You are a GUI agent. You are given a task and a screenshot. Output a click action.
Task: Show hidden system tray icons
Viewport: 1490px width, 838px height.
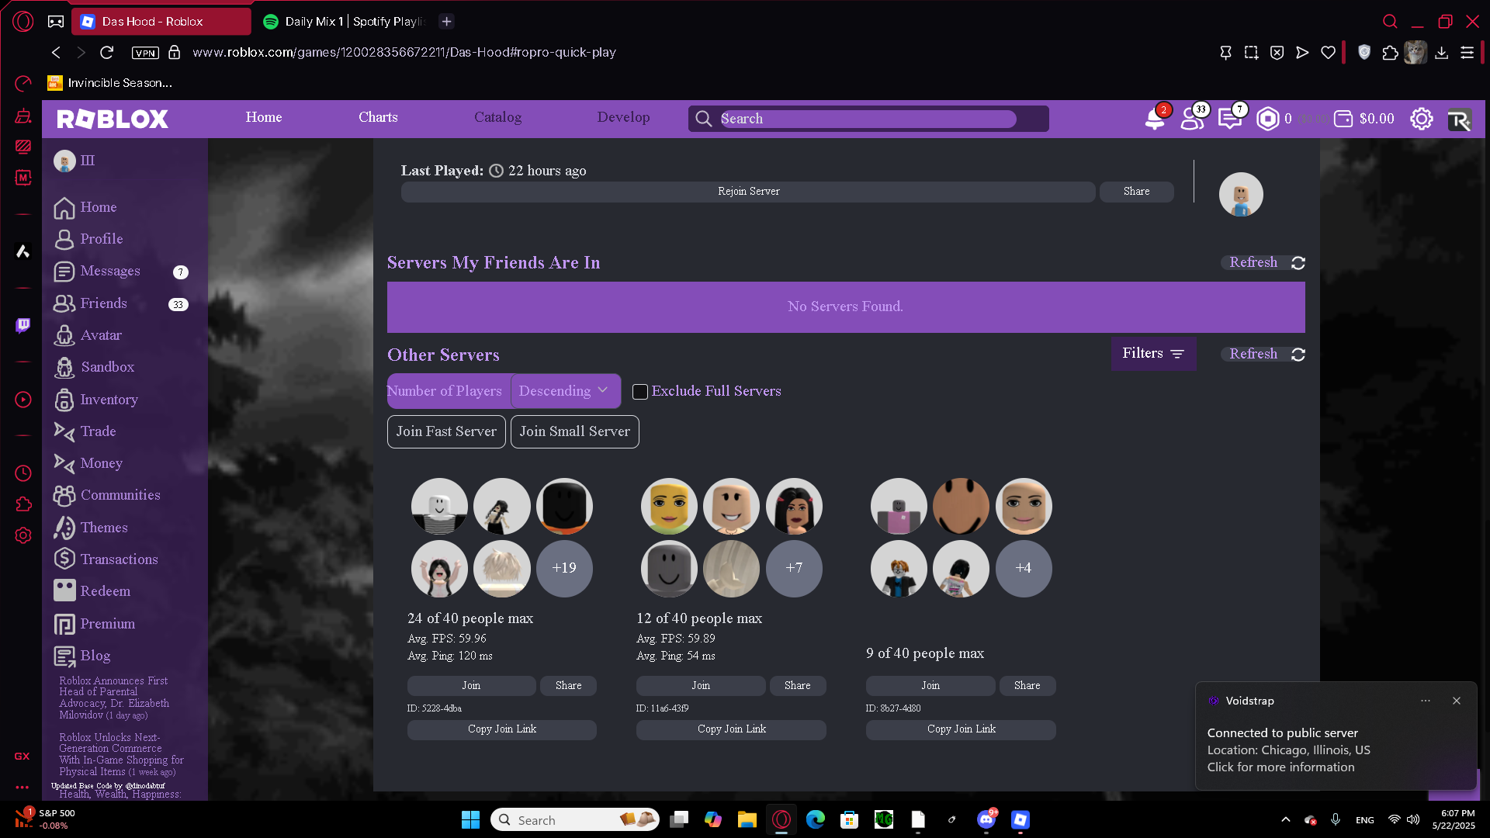tap(1286, 819)
